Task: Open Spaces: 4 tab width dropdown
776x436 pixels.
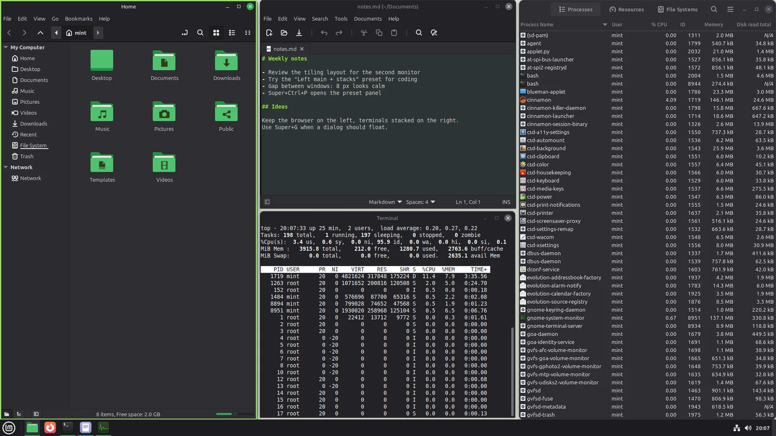Action: point(420,202)
